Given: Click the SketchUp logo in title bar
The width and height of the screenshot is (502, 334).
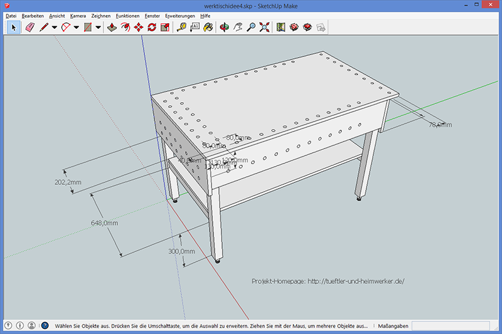Looking at the screenshot, I should pyautogui.click(x=7, y=6).
